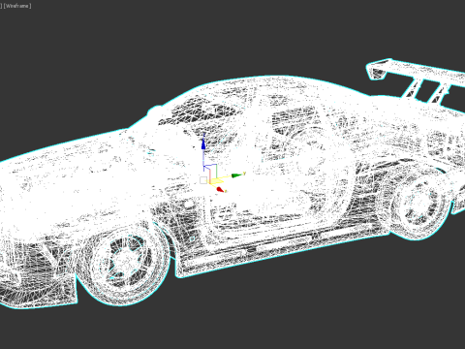
Task: Select the blue Z-axis arrow of the gizmo
Action: coord(203,143)
